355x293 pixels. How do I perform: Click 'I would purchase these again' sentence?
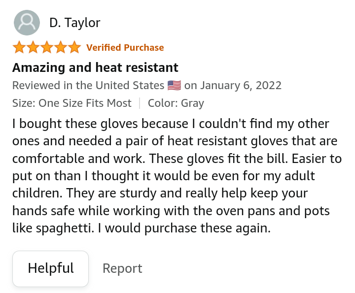click(x=184, y=228)
